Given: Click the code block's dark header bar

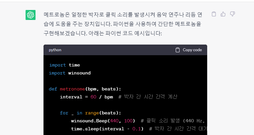Looking at the screenshot, I should pos(116,50).
